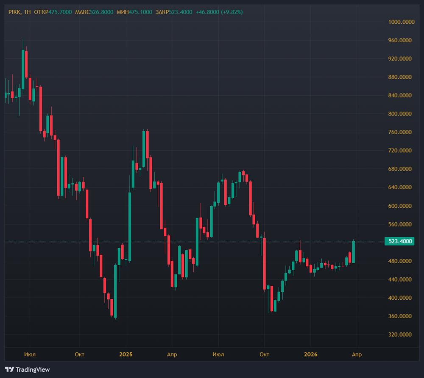Click the 523.4000 current price label

click(399, 241)
